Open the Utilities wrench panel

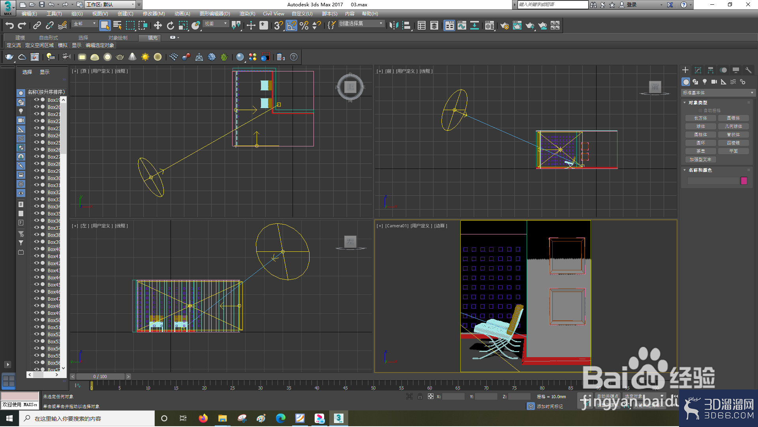pos(748,70)
